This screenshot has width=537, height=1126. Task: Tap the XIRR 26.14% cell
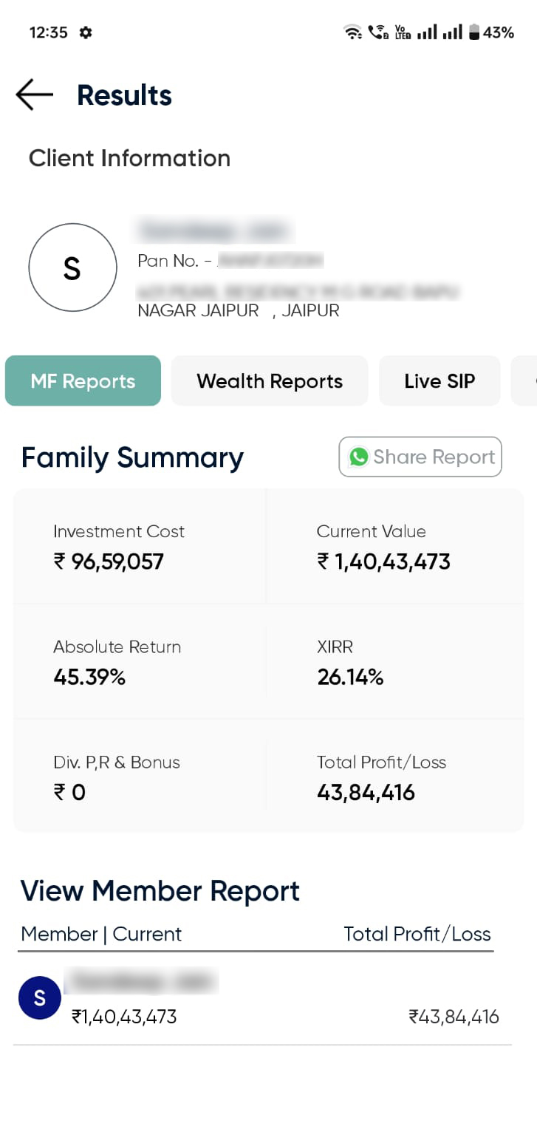pyautogui.click(x=394, y=663)
